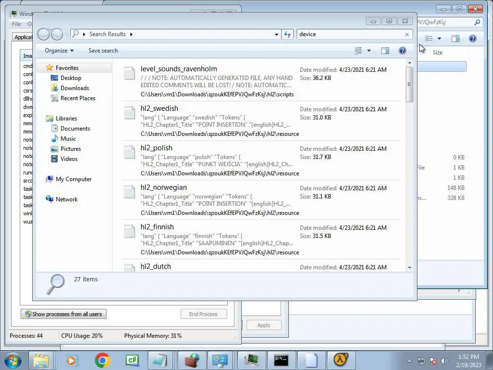This screenshot has width=493, height=370.
Task: Open Recent Places in the navigation pane
Action: 78,98
